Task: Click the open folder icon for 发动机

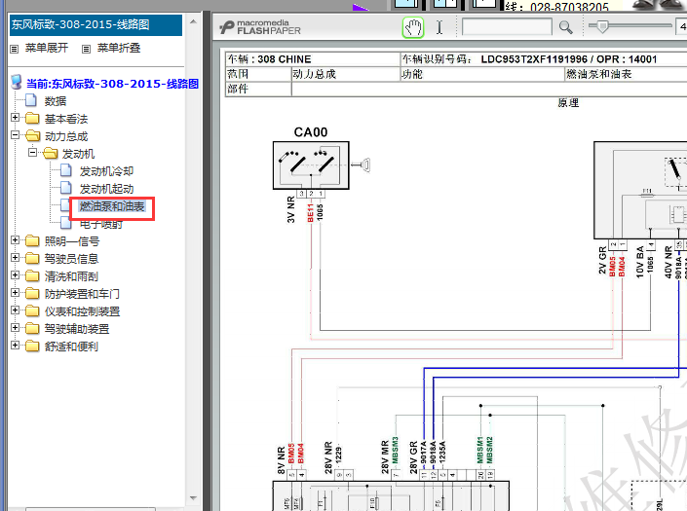Action: coord(51,153)
